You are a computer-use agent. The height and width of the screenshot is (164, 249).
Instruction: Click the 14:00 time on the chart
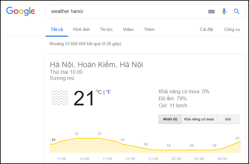[x=84, y=159]
